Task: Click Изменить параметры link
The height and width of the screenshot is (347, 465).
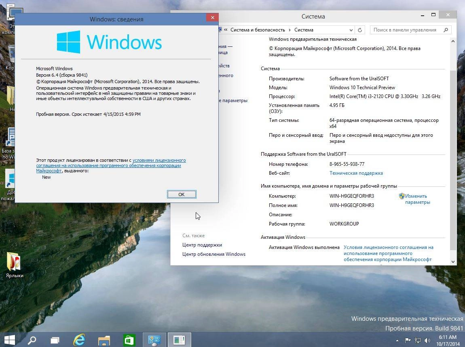Action: point(417,199)
